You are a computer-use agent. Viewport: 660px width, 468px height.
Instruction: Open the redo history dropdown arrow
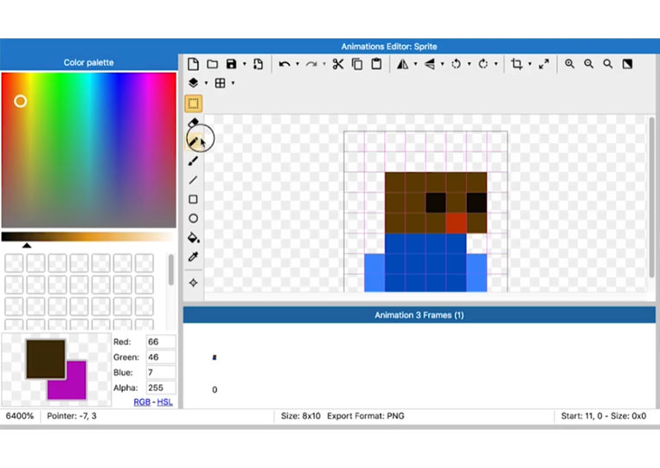[324, 64]
